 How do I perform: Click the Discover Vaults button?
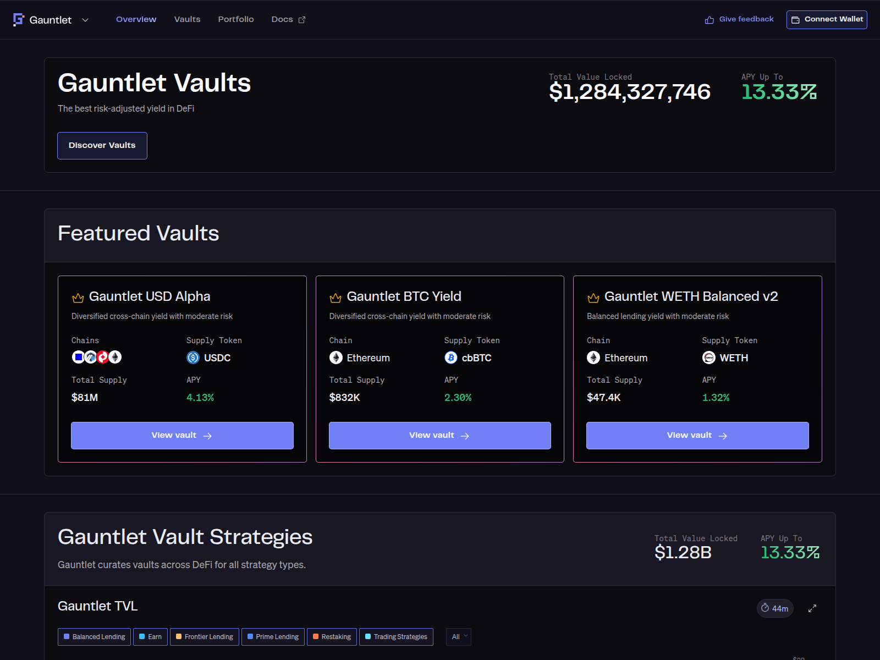pyautogui.click(x=102, y=145)
